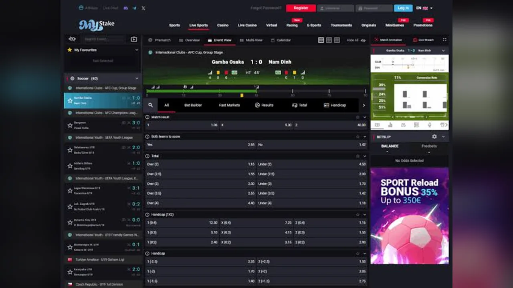The height and width of the screenshot is (288, 513).
Task: Toggle Hide All markets
Action: tap(356, 40)
